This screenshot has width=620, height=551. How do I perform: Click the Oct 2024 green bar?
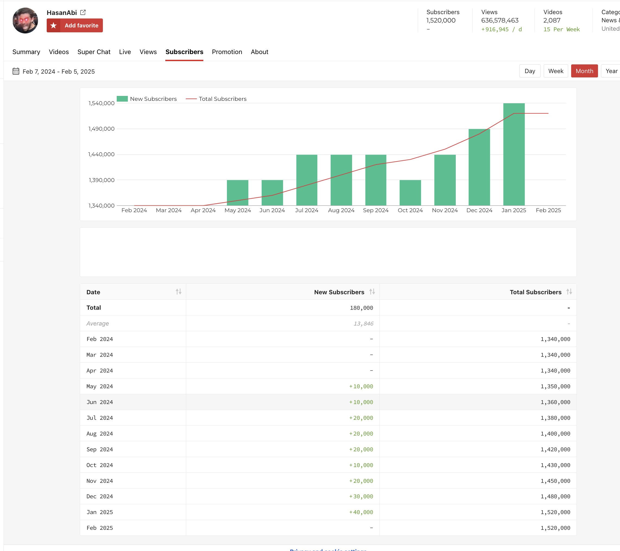(x=410, y=193)
